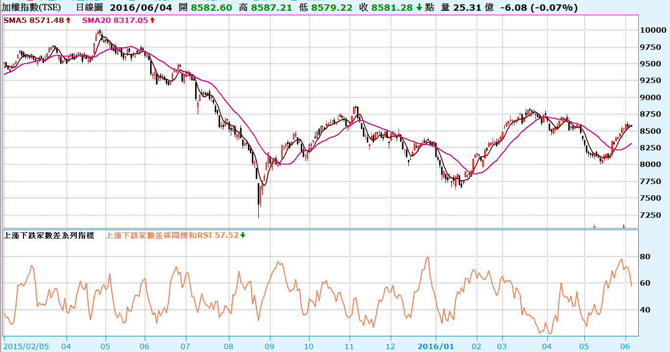
Task: Click the 上漲下跌家數差系列指標 panel title
Action: pos(51,235)
